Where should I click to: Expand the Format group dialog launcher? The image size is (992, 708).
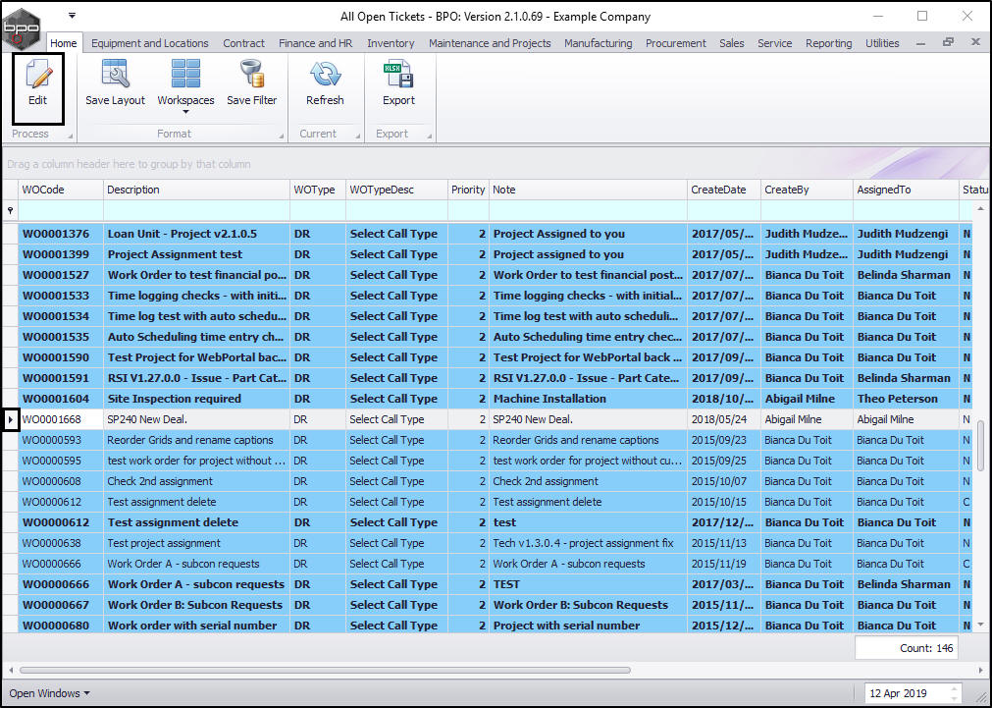tap(282, 136)
